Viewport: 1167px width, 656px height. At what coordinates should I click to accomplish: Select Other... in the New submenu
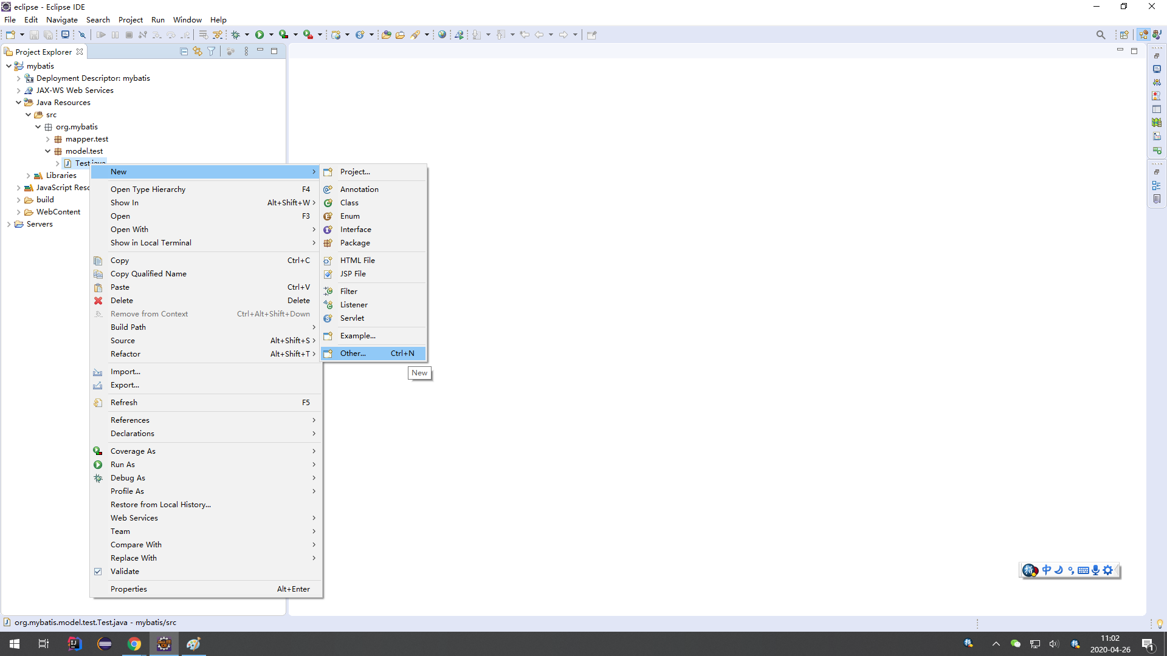tap(353, 354)
